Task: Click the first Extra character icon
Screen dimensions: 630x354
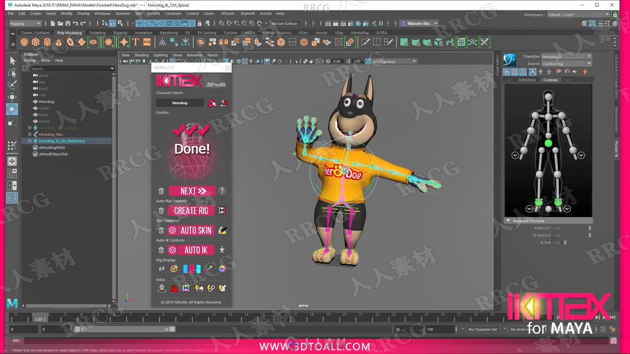Action: pyautogui.click(x=161, y=288)
